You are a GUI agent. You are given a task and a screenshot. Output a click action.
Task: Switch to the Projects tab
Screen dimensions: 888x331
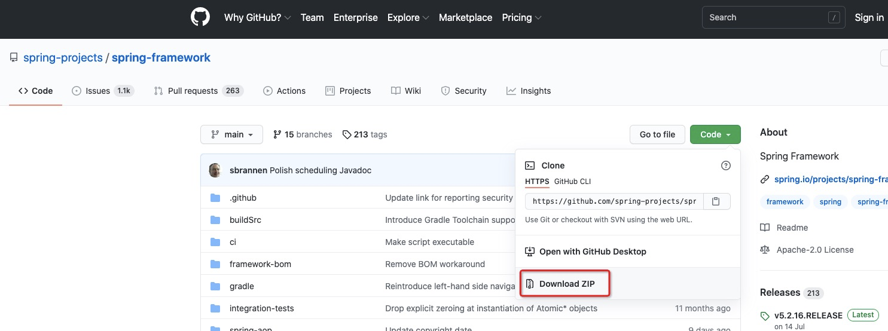pos(348,91)
